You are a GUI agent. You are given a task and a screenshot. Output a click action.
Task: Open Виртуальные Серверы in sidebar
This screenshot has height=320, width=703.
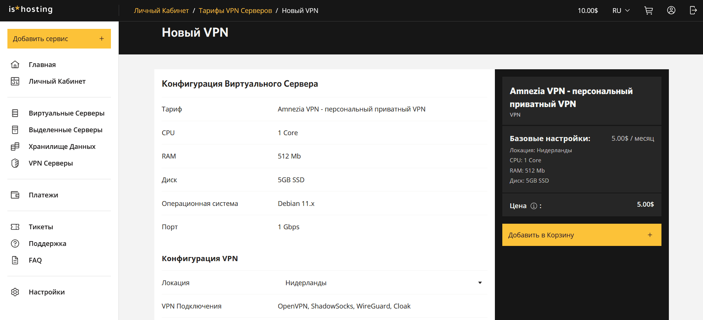[x=66, y=113]
